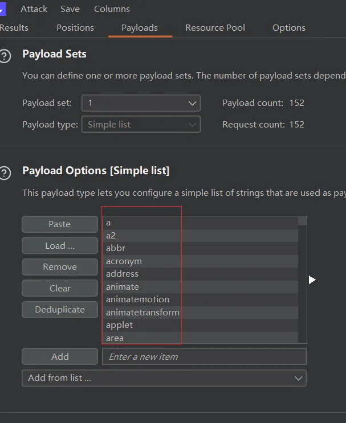Click the Deduplicate button
Screen dimensions: 346x423
60,310
